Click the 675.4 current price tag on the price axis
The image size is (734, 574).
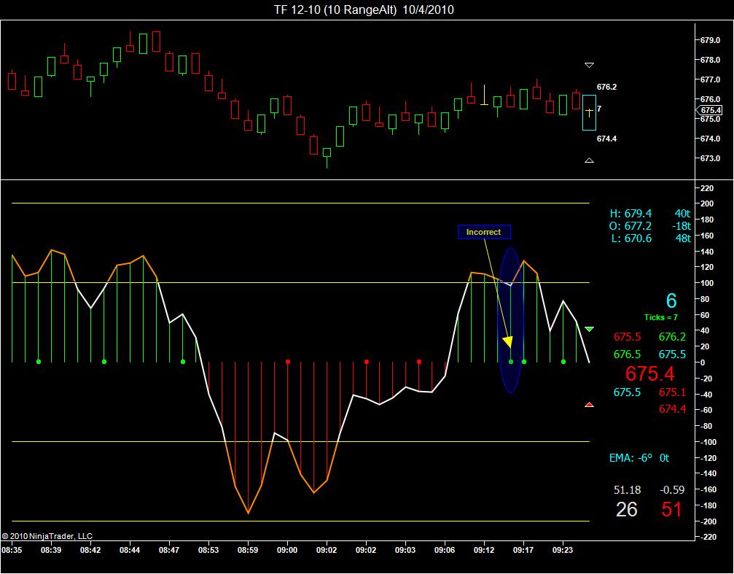click(710, 110)
